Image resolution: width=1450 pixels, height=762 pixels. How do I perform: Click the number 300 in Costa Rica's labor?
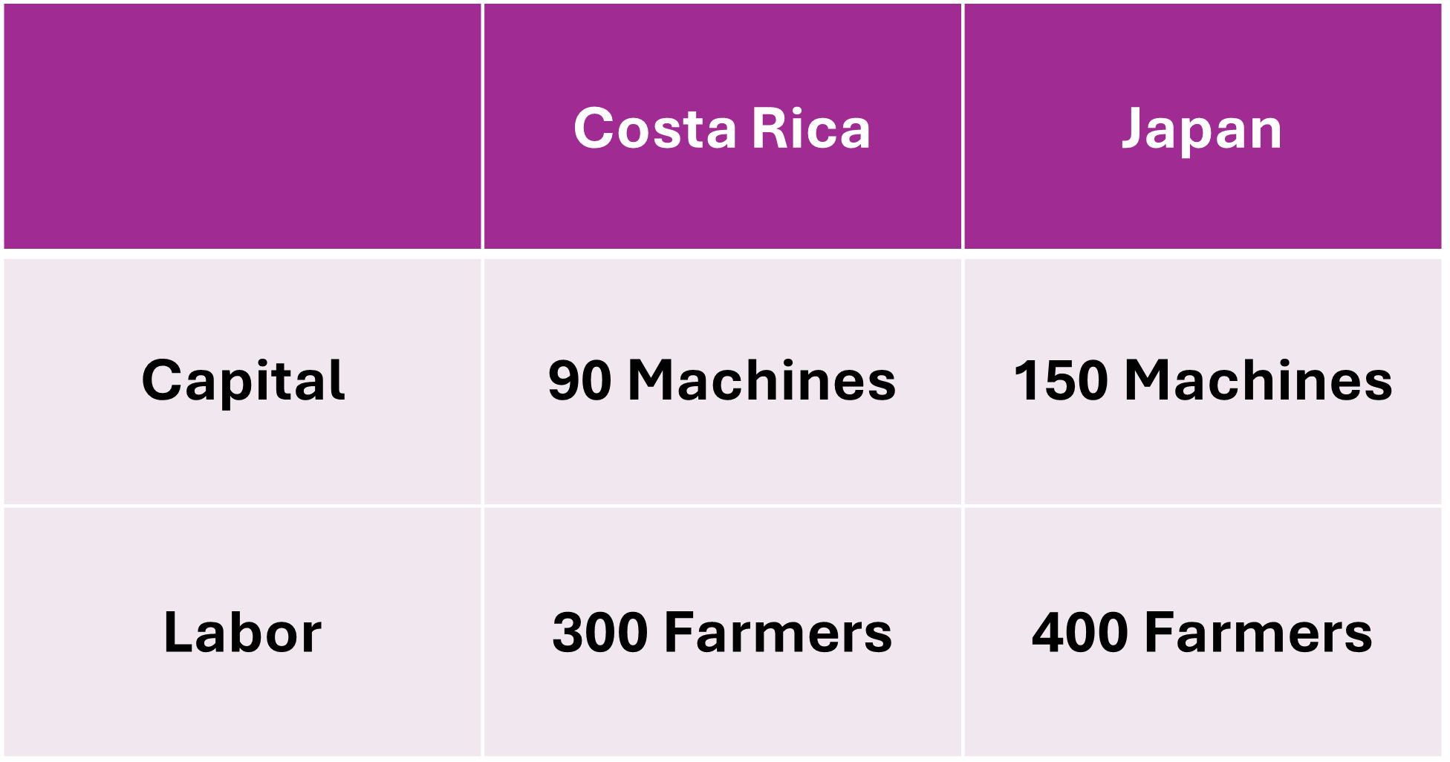click(x=600, y=634)
